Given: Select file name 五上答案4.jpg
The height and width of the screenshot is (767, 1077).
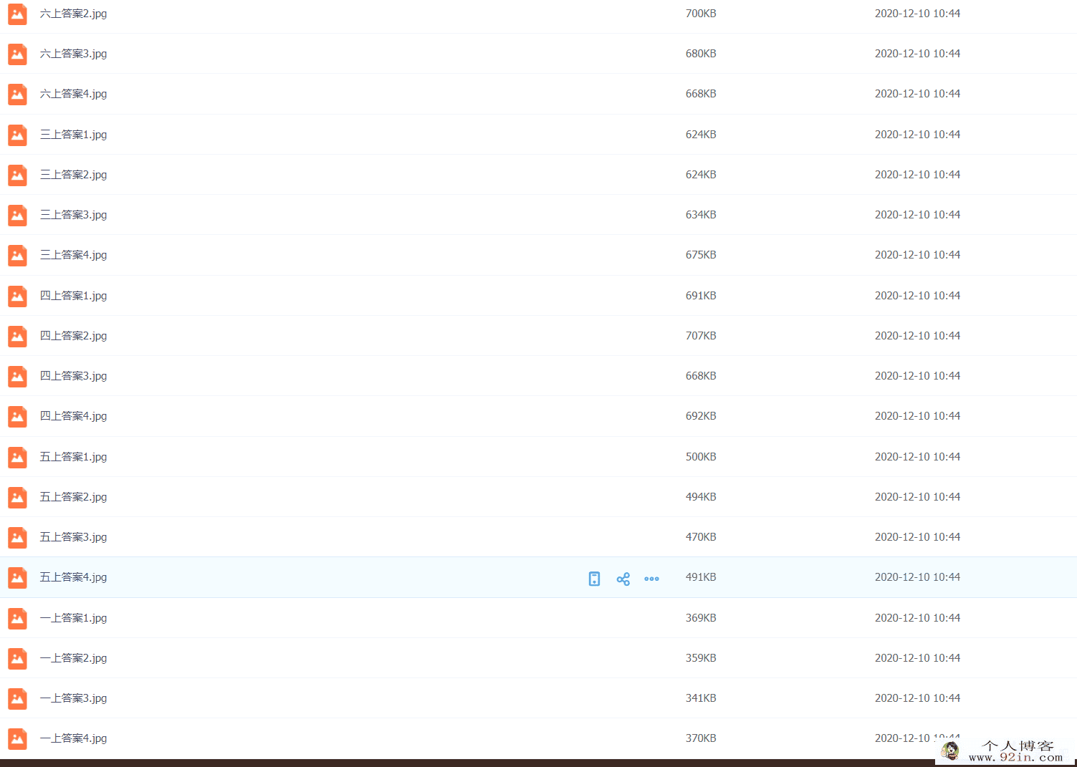Looking at the screenshot, I should pos(73,577).
